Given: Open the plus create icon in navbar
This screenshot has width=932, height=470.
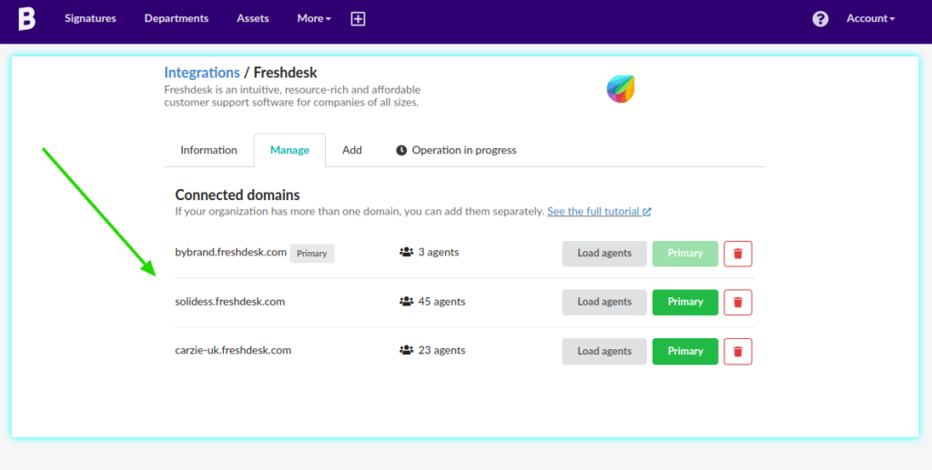Looking at the screenshot, I should tap(358, 19).
